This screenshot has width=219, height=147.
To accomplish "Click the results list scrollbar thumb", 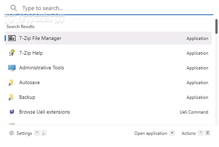I will [x=216, y=26].
